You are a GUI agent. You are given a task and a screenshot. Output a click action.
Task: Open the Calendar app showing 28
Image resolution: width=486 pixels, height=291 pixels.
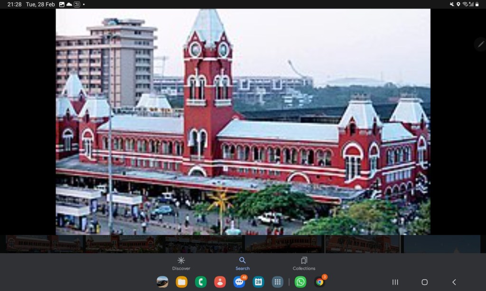[258, 282]
